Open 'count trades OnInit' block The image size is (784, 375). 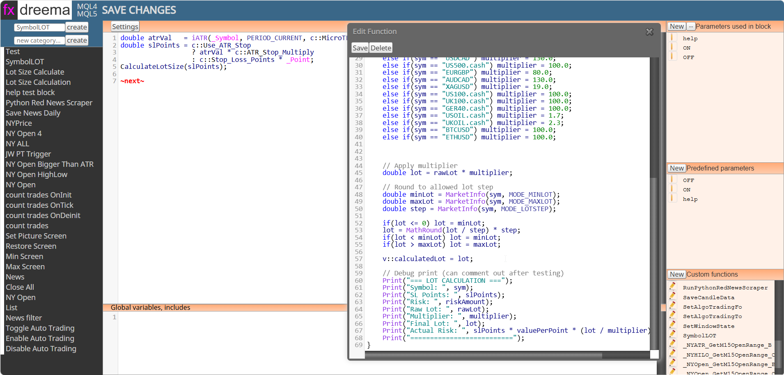(x=39, y=195)
